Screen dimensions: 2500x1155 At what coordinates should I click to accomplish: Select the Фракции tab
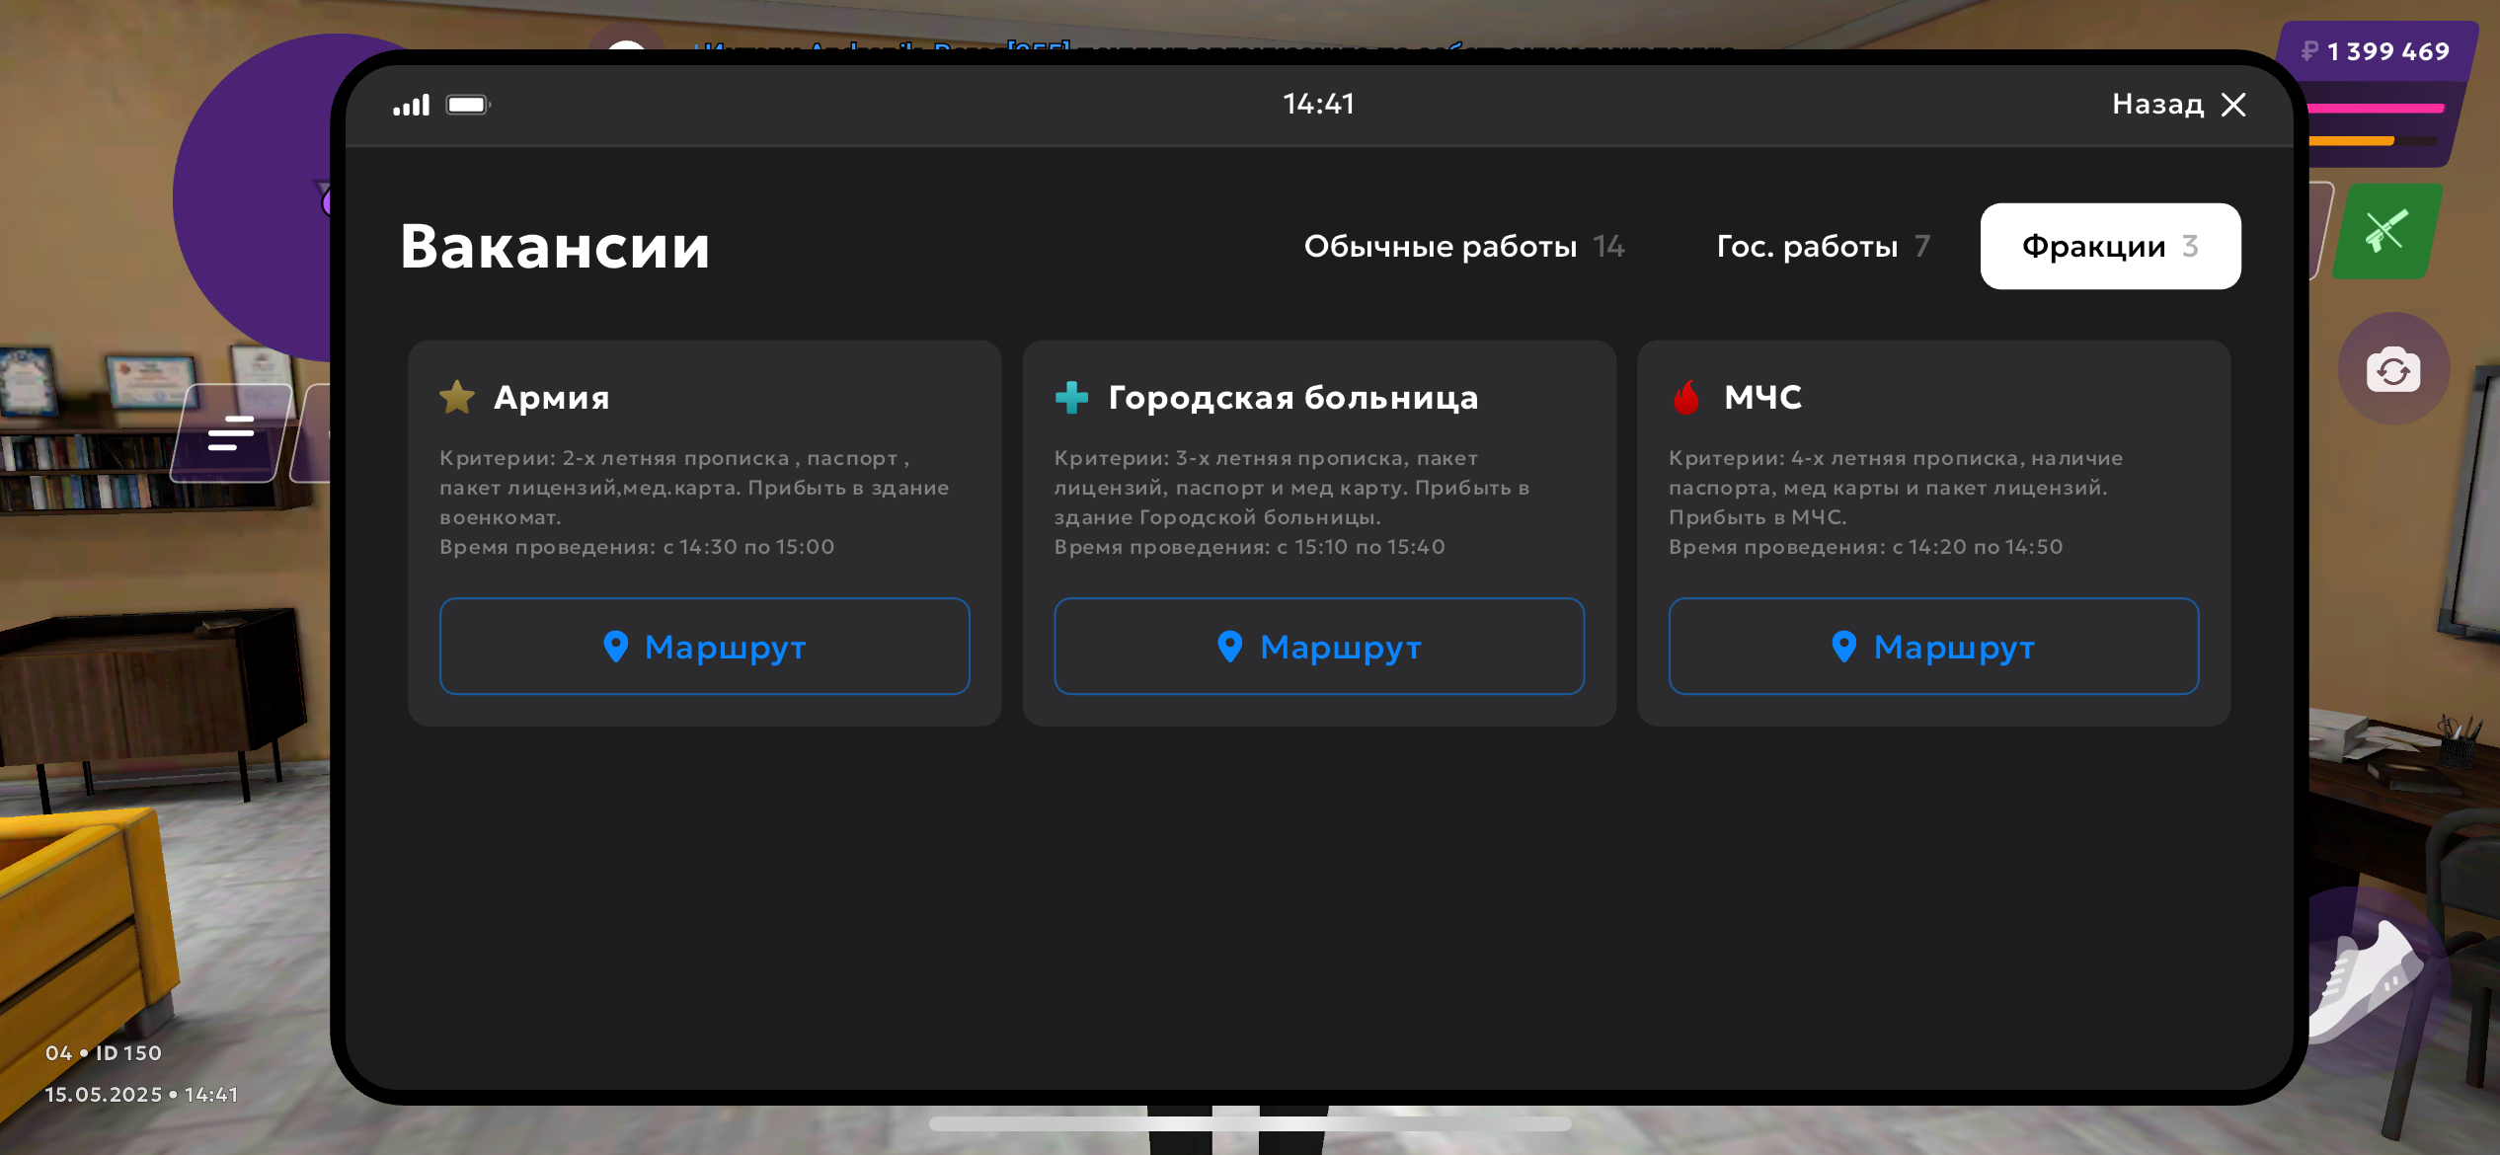[2110, 247]
